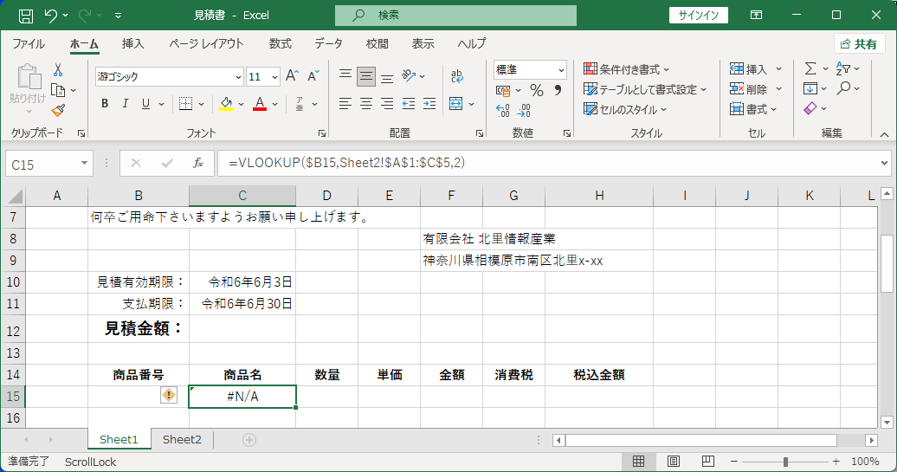Open Find and Select magnifier

(844, 88)
